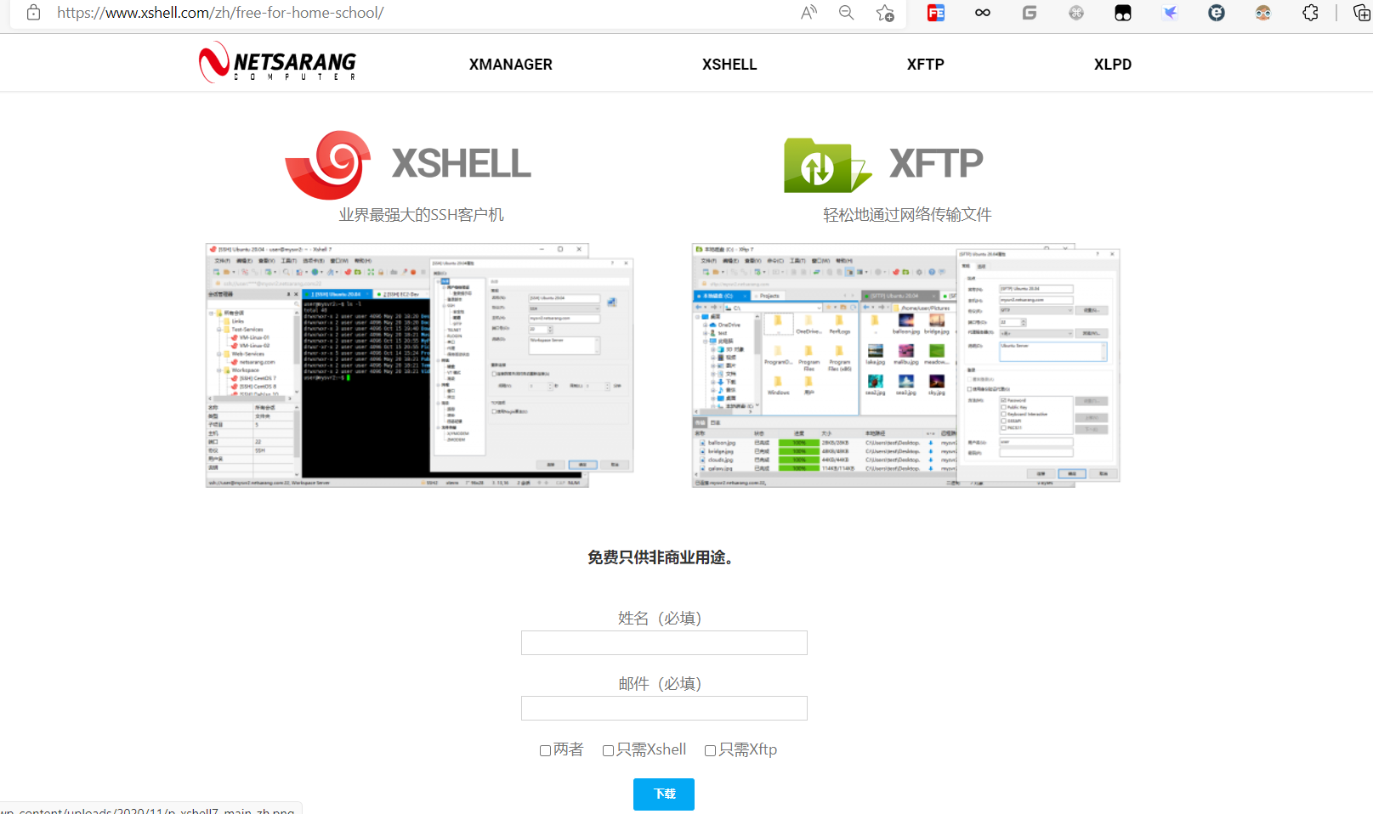Image resolution: width=1373 pixels, height=814 pixels.
Task: Click the blue 下载 download button
Action: click(664, 794)
